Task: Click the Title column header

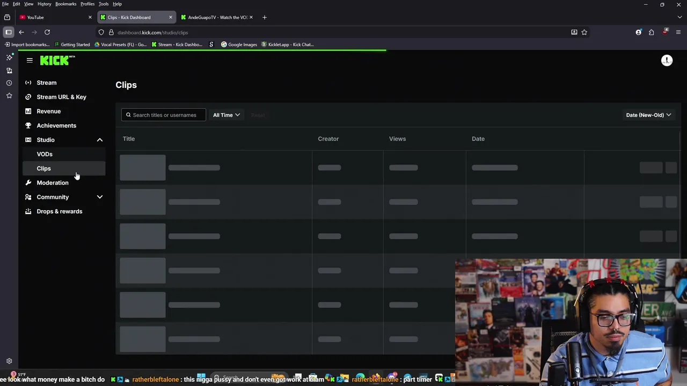Action: (x=129, y=139)
